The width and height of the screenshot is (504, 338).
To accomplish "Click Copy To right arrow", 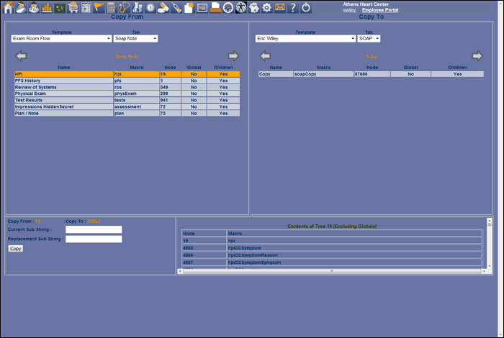I will (x=477, y=56).
